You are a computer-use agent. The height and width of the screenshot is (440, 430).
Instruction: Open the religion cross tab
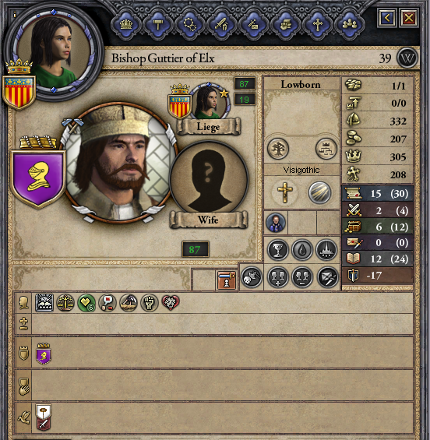pyautogui.click(x=317, y=24)
